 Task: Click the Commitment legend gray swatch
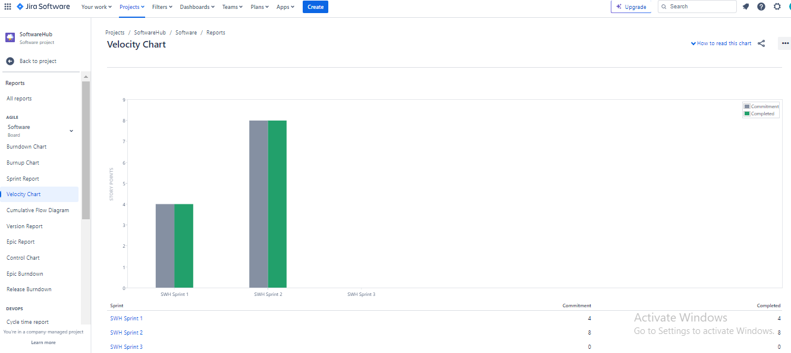pyautogui.click(x=747, y=106)
